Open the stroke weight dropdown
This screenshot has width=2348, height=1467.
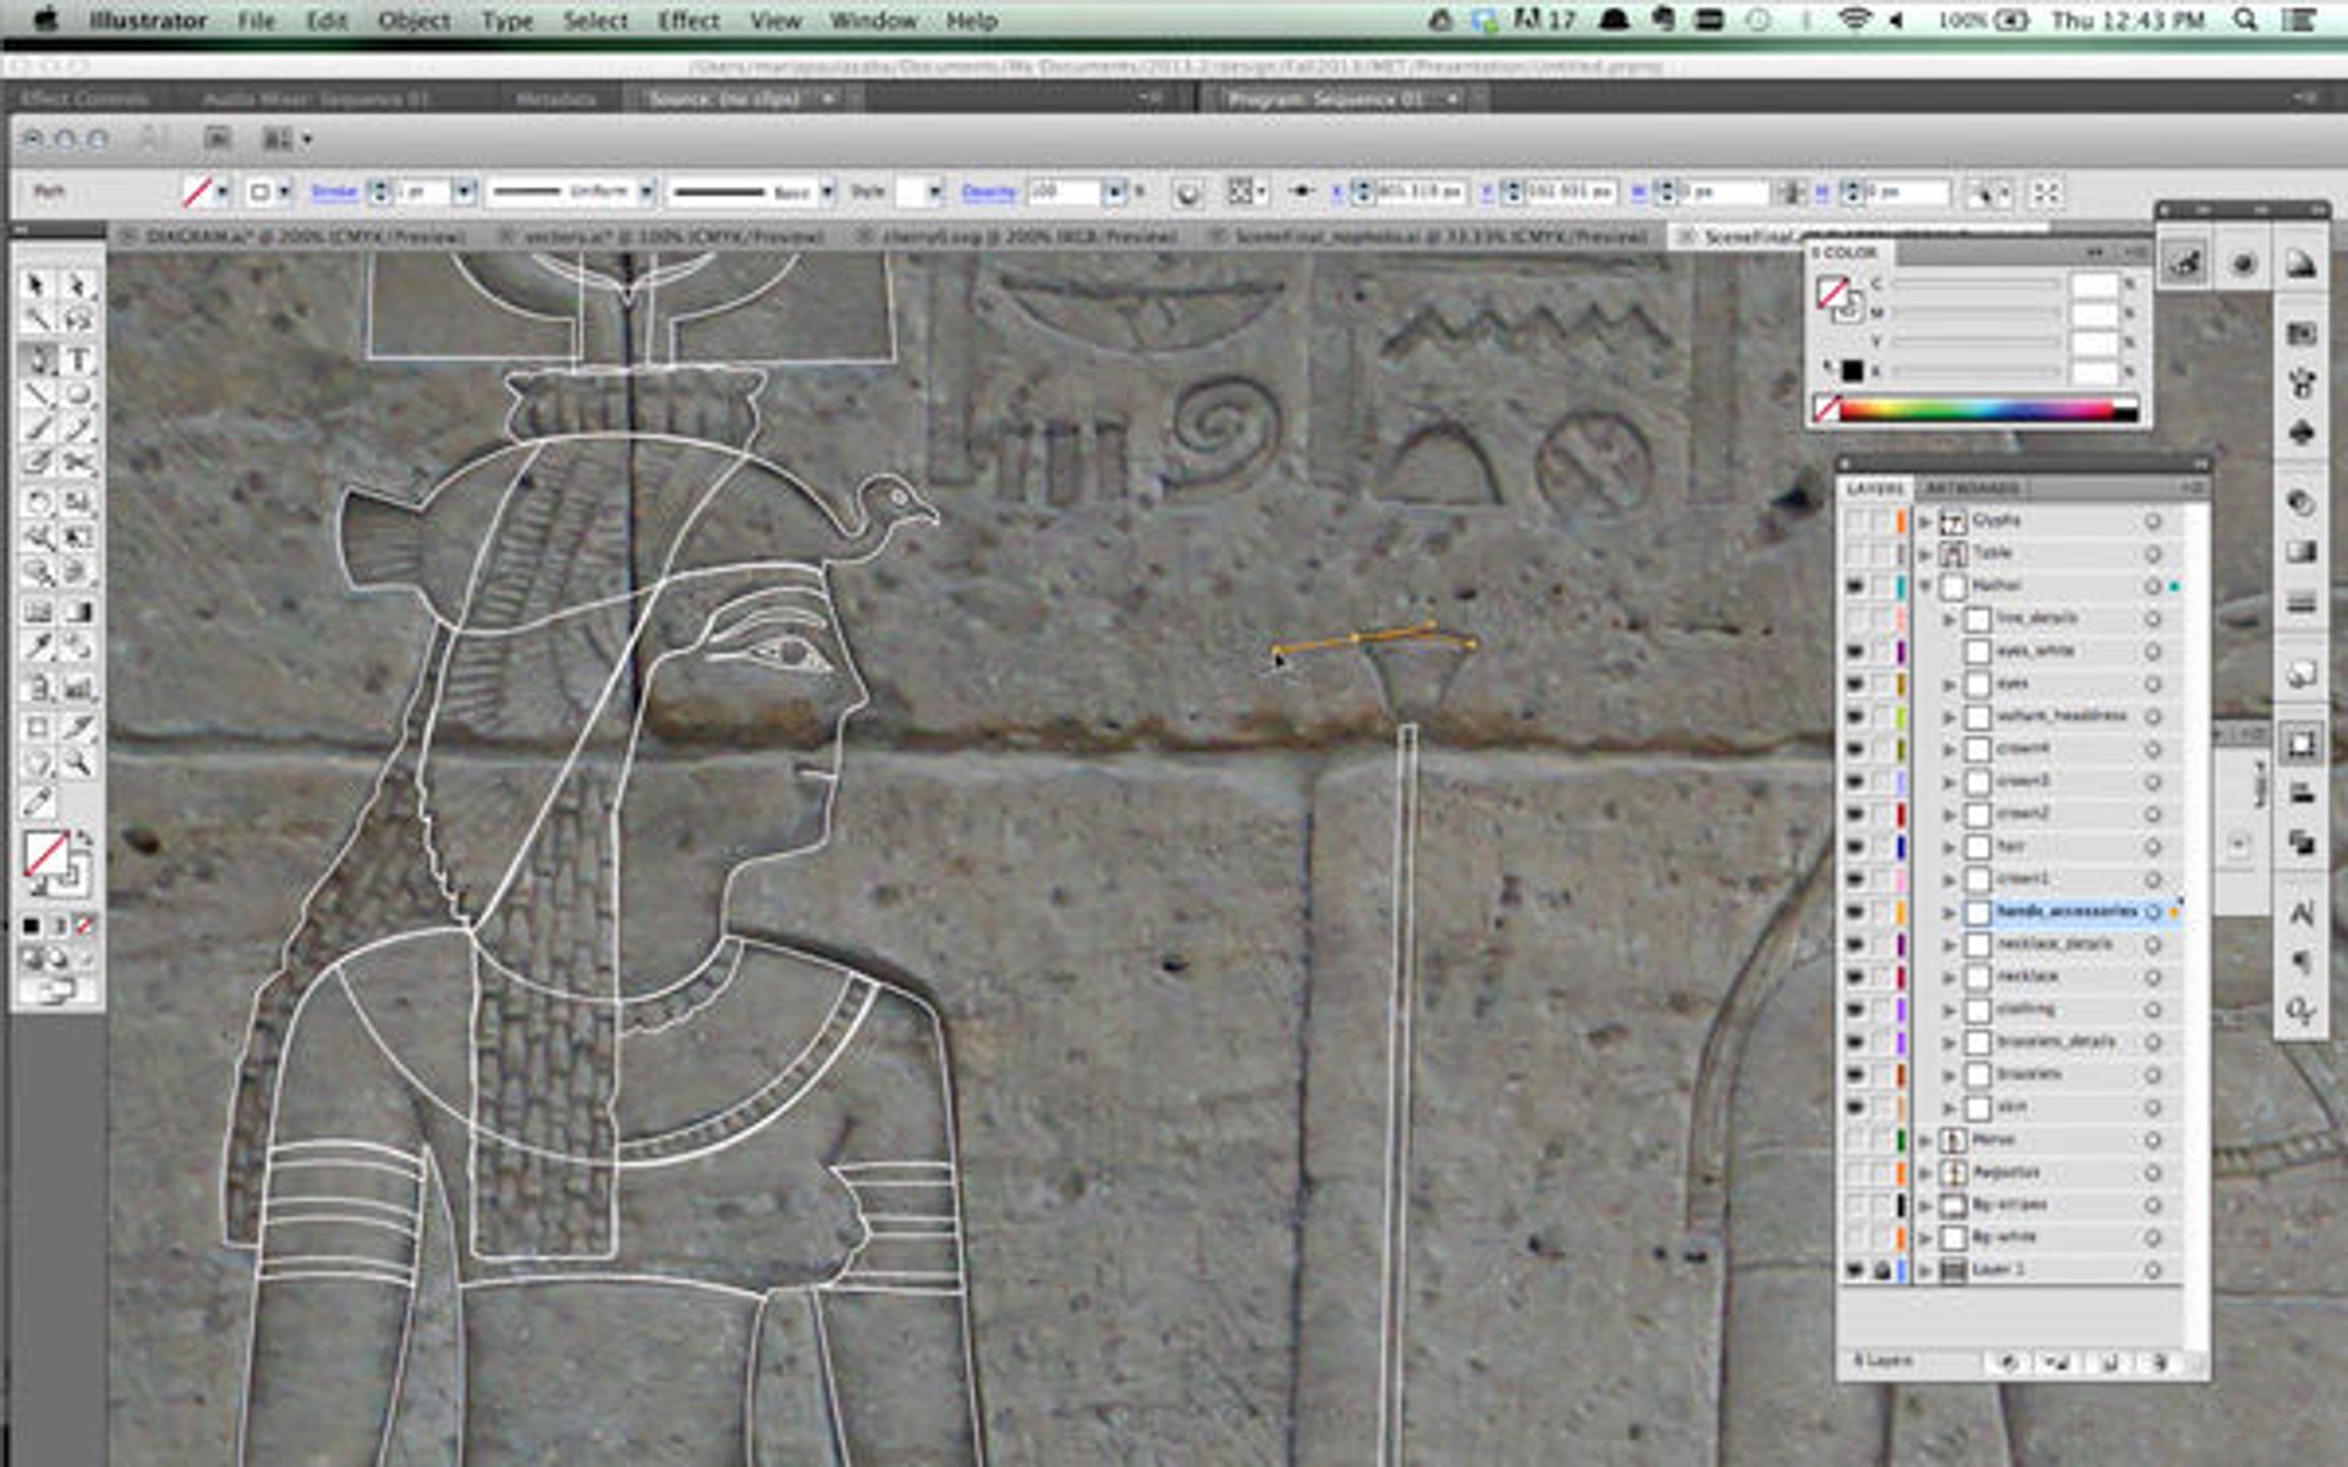point(465,192)
